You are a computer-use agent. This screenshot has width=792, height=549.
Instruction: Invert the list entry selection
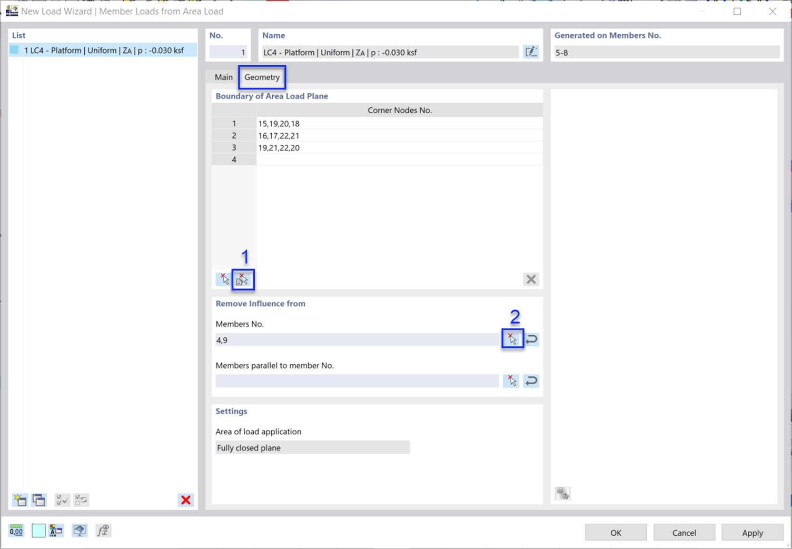tap(81, 500)
